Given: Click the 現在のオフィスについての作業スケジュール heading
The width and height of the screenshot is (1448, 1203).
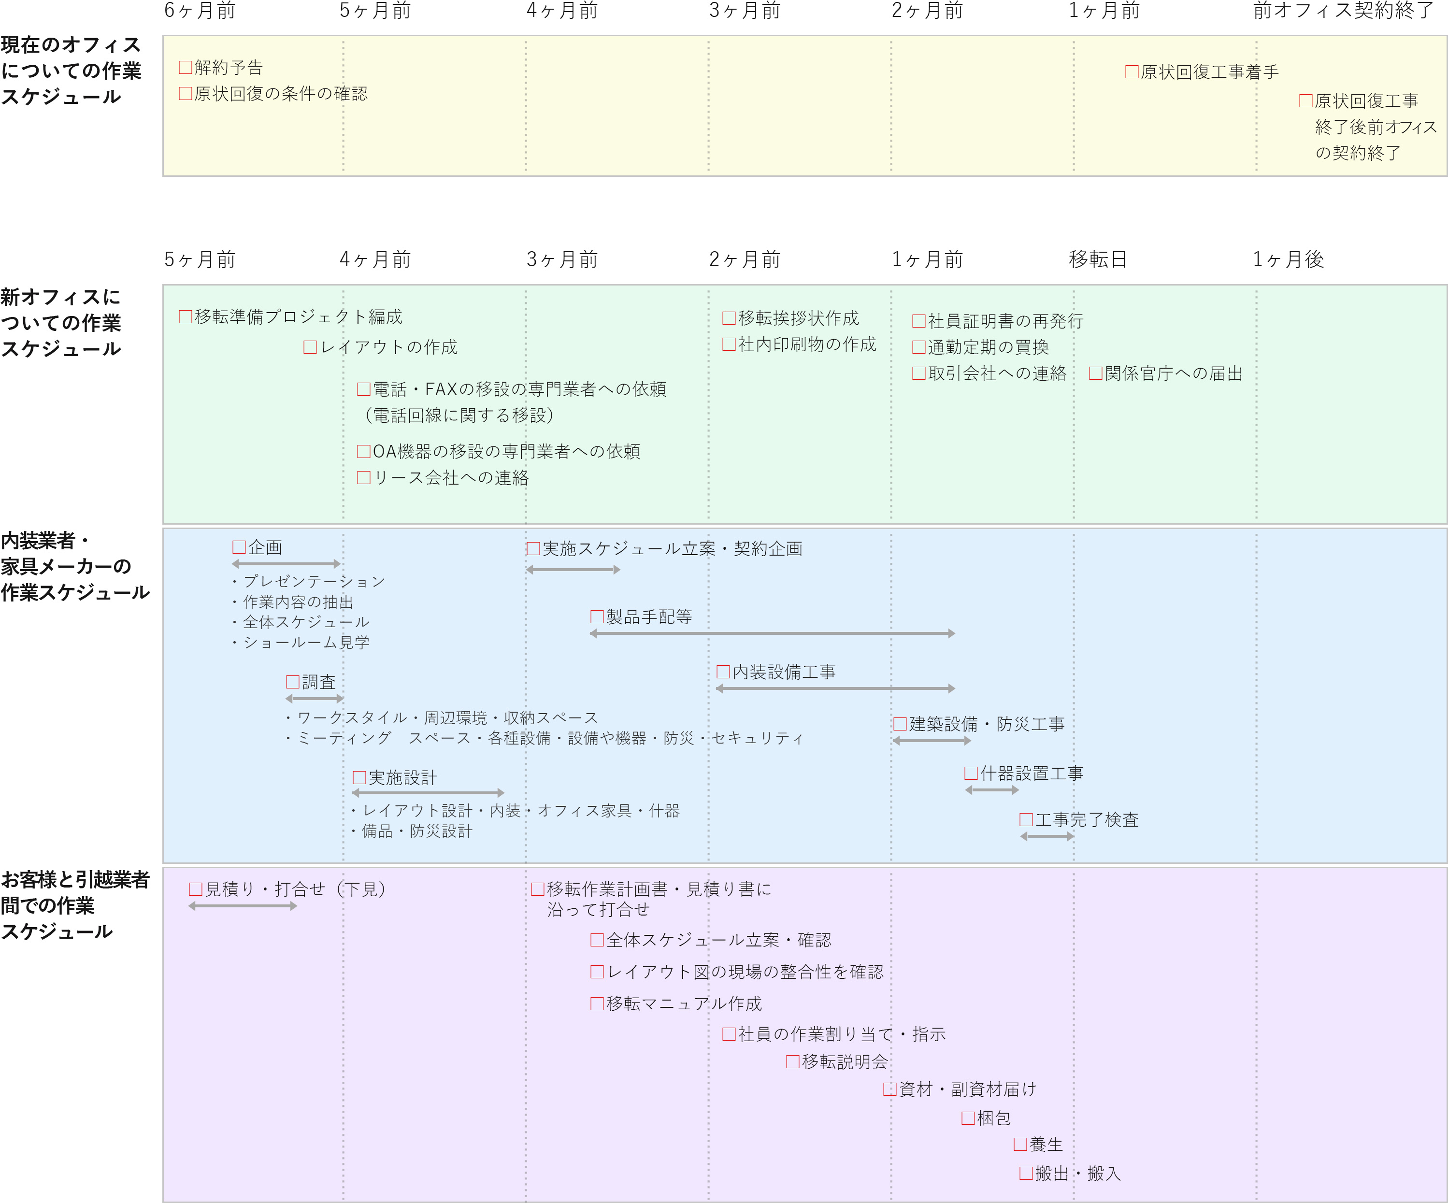Looking at the screenshot, I should (x=71, y=71).
